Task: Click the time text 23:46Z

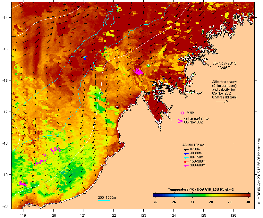Action: [224, 68]
